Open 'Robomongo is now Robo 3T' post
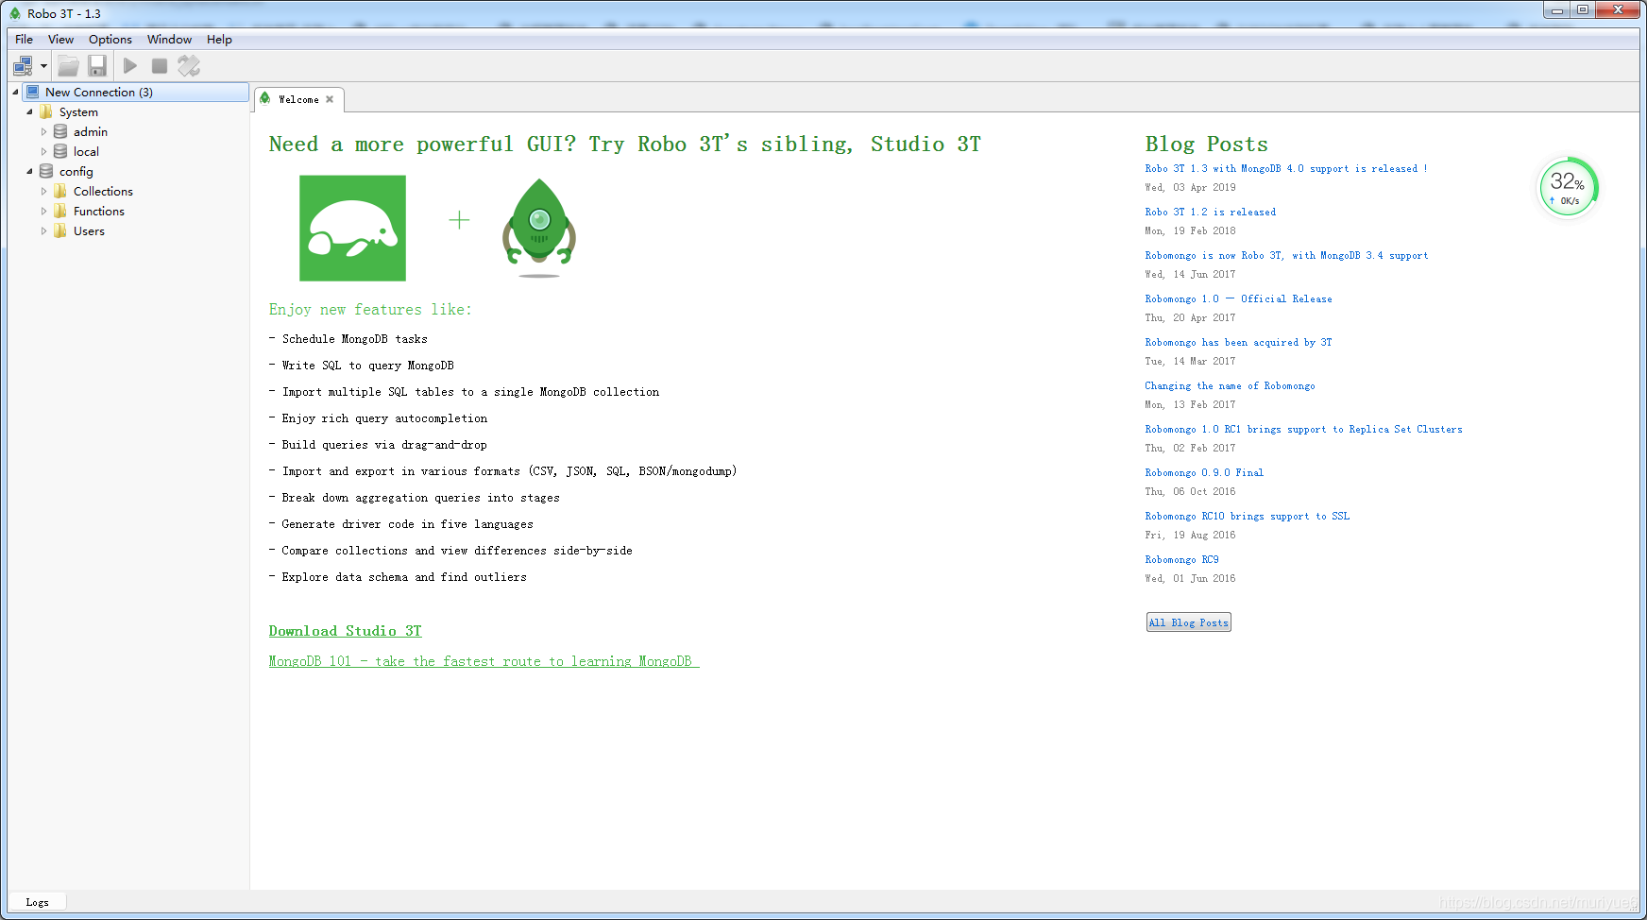 click(1286, 255)
